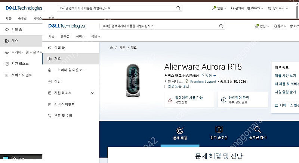Open 드라이버 및 다운로드 in the front sidebar
This screenshot has width=299, height=163.
71,70
